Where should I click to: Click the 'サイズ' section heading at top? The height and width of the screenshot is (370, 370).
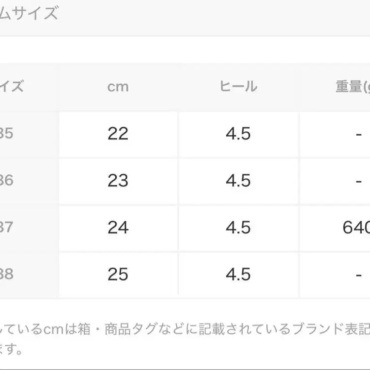coord(29,13)
